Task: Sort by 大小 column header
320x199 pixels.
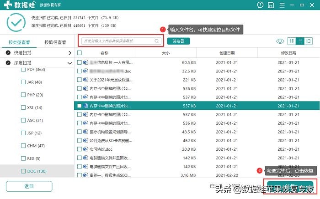Action: click(x=165, y=53)
